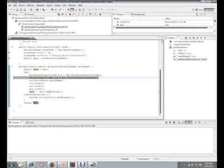Click the Debug perspective button

pos(209,10)
